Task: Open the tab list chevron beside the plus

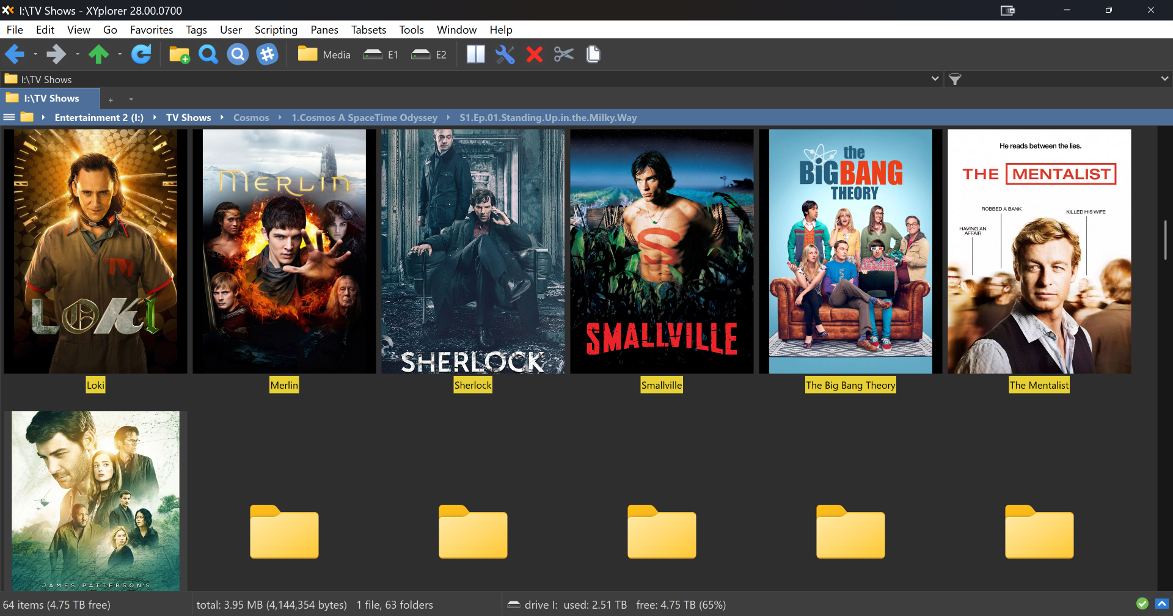Action: [x=130, y=99]
